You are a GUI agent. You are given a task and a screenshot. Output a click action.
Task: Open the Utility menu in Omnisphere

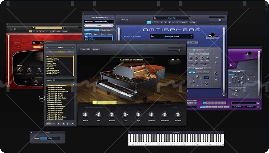125,20
